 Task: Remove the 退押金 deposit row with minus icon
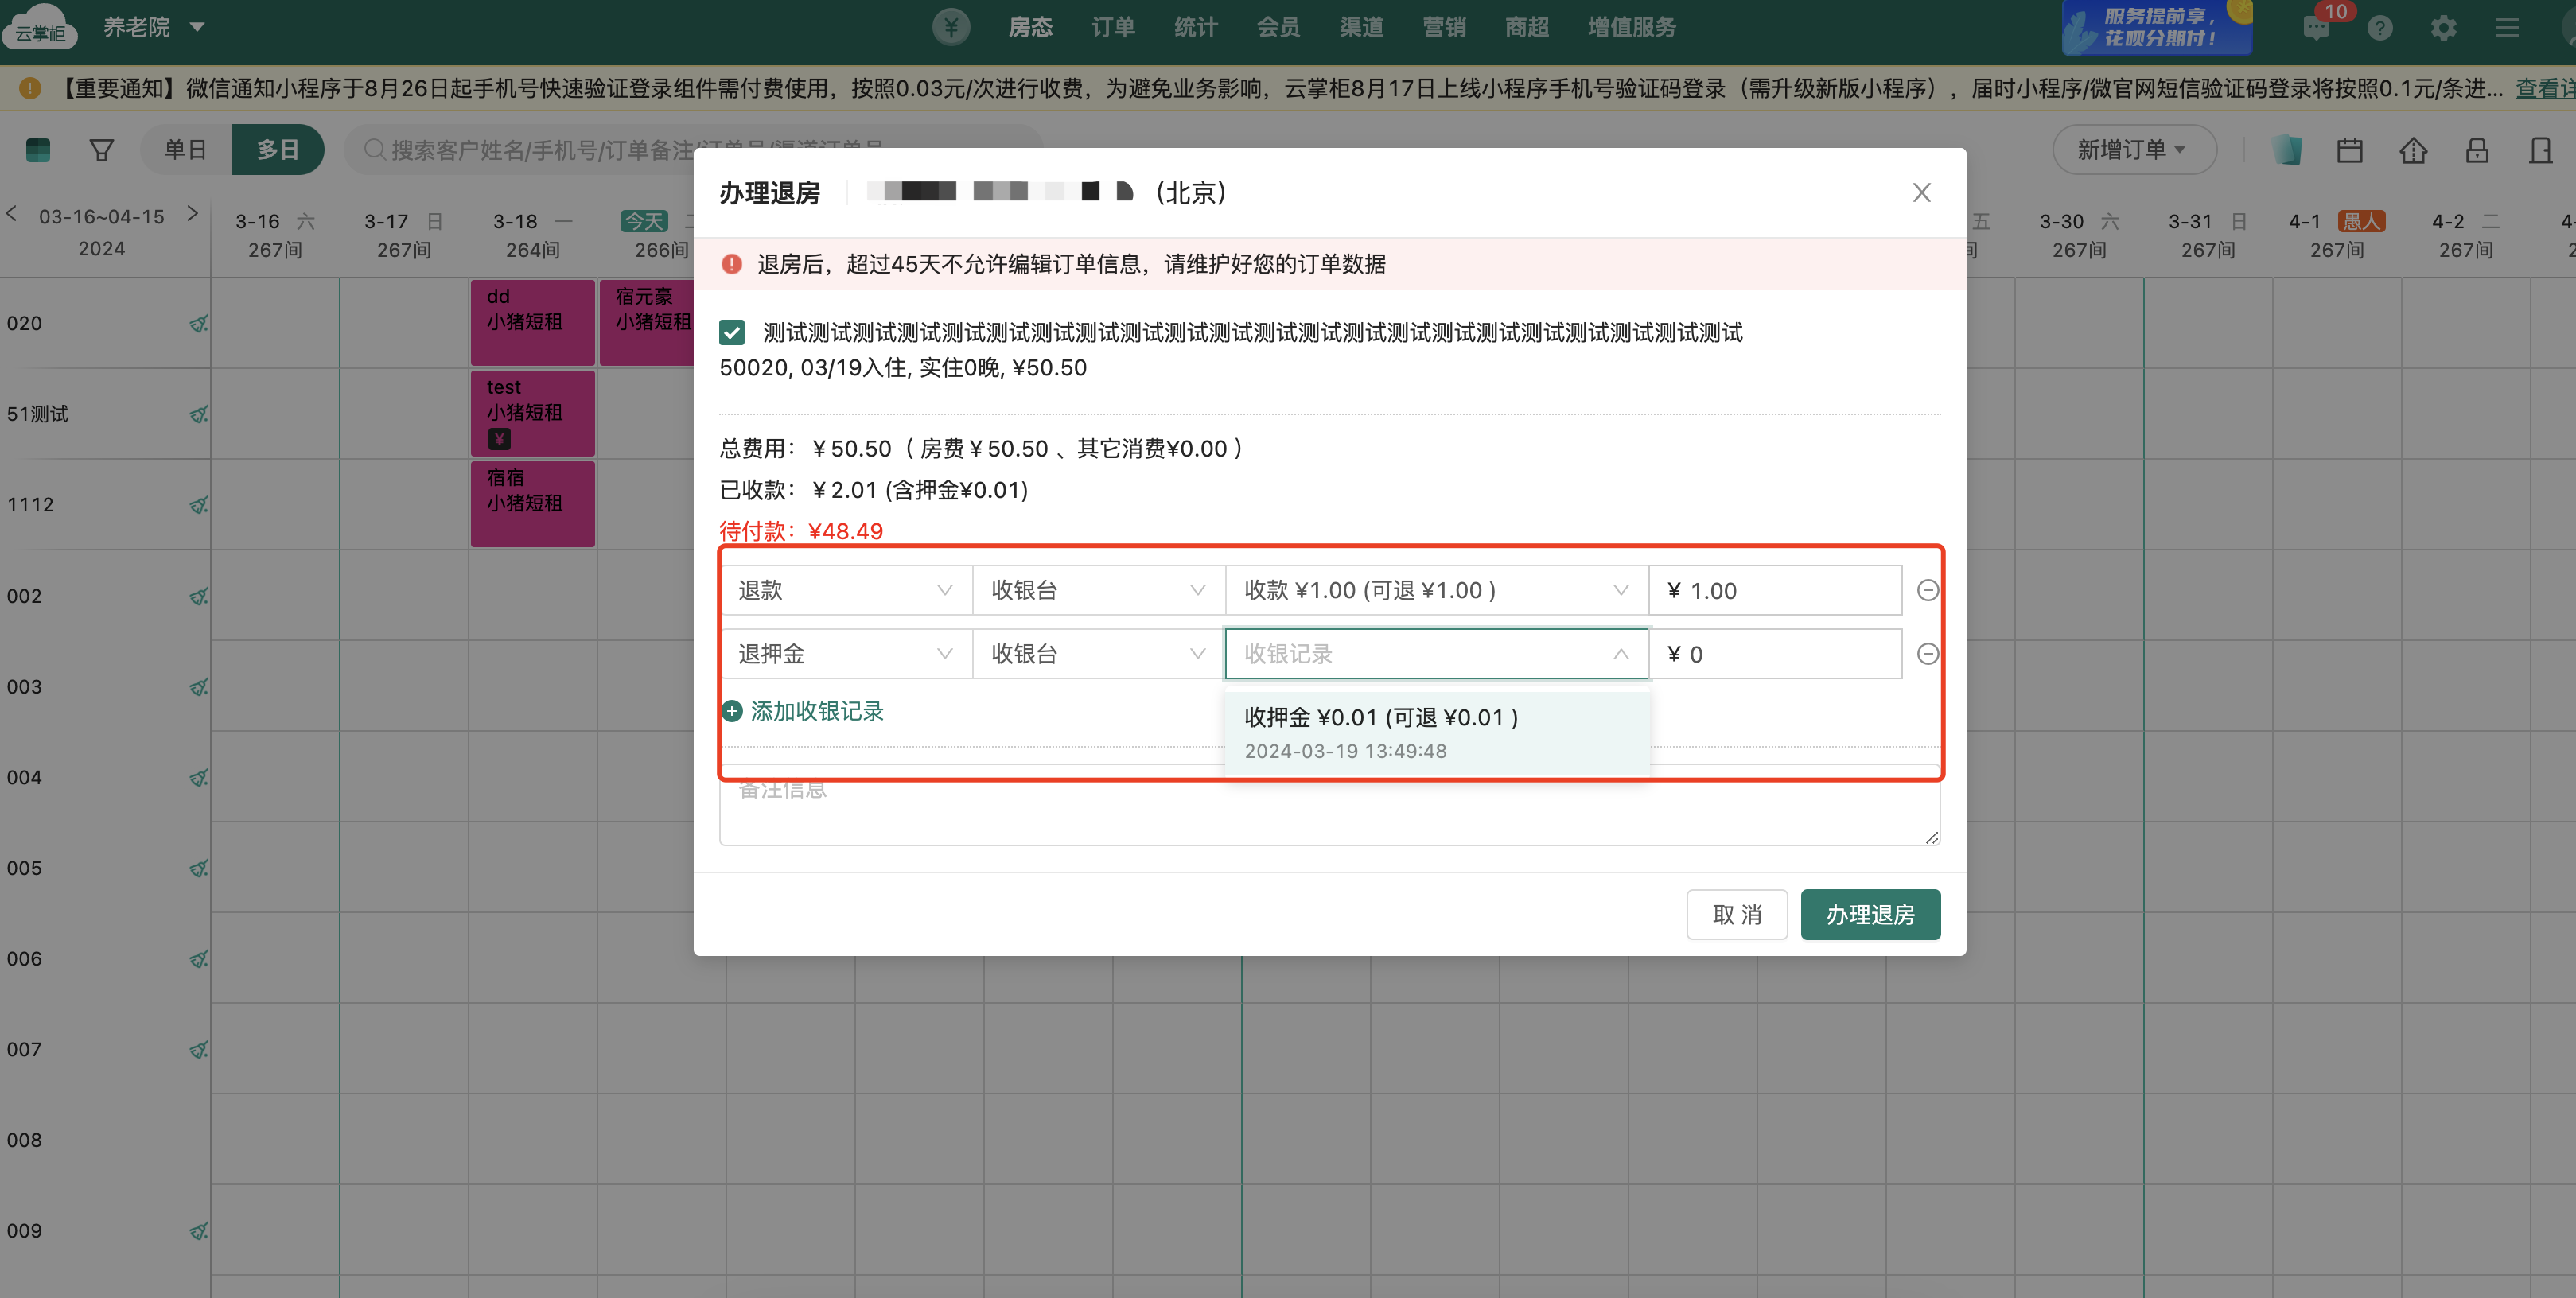tap(1927, 654)
